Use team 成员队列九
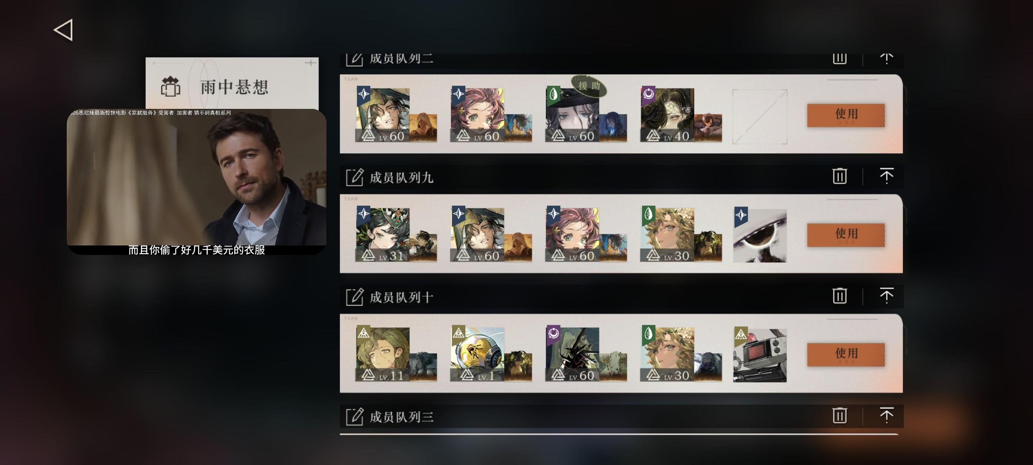This screenshot has height=465, width=1033. (846, 235)
